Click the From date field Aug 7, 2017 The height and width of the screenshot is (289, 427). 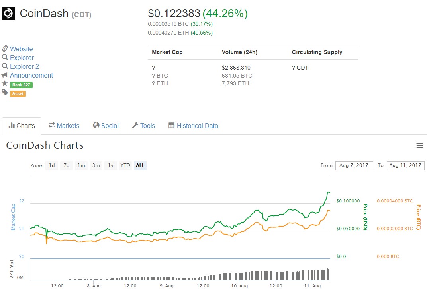pos(354,165)
